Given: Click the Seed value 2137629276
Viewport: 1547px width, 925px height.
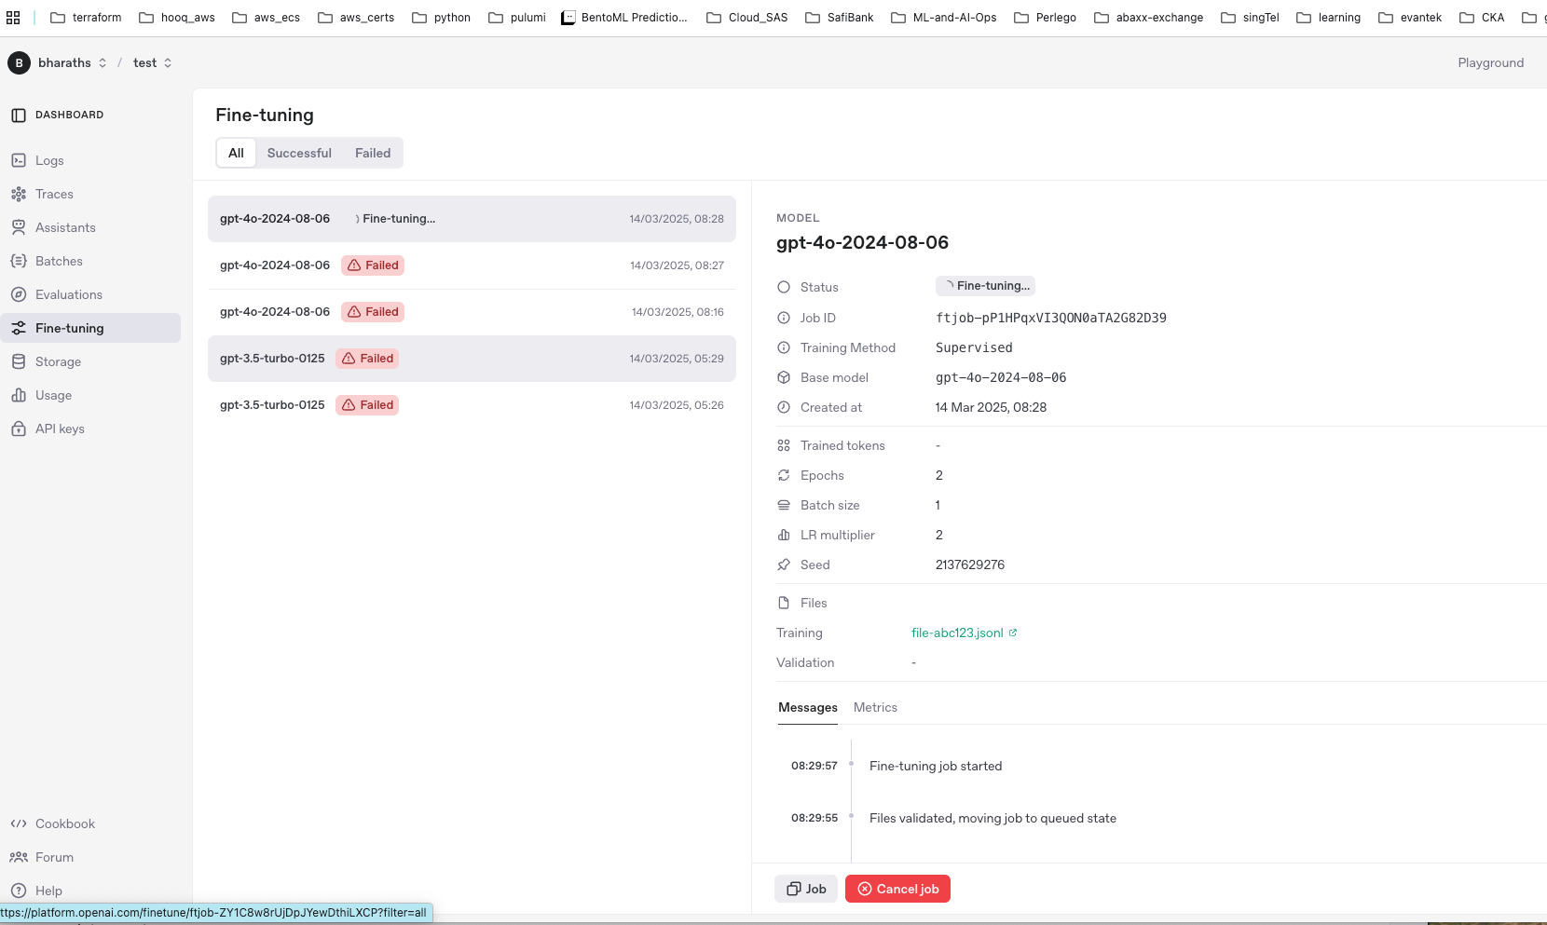Looking at the screenshot, I should pos(970,565).
